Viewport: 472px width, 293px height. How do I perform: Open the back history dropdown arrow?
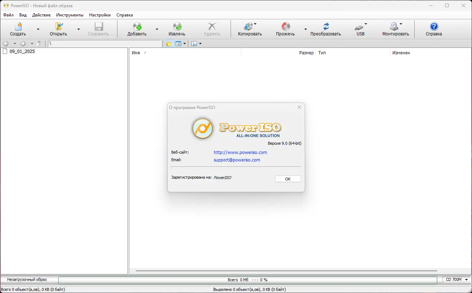tap(15, 44)
